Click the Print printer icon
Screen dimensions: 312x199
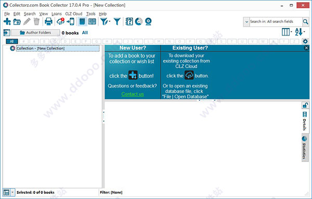point(48,21)
